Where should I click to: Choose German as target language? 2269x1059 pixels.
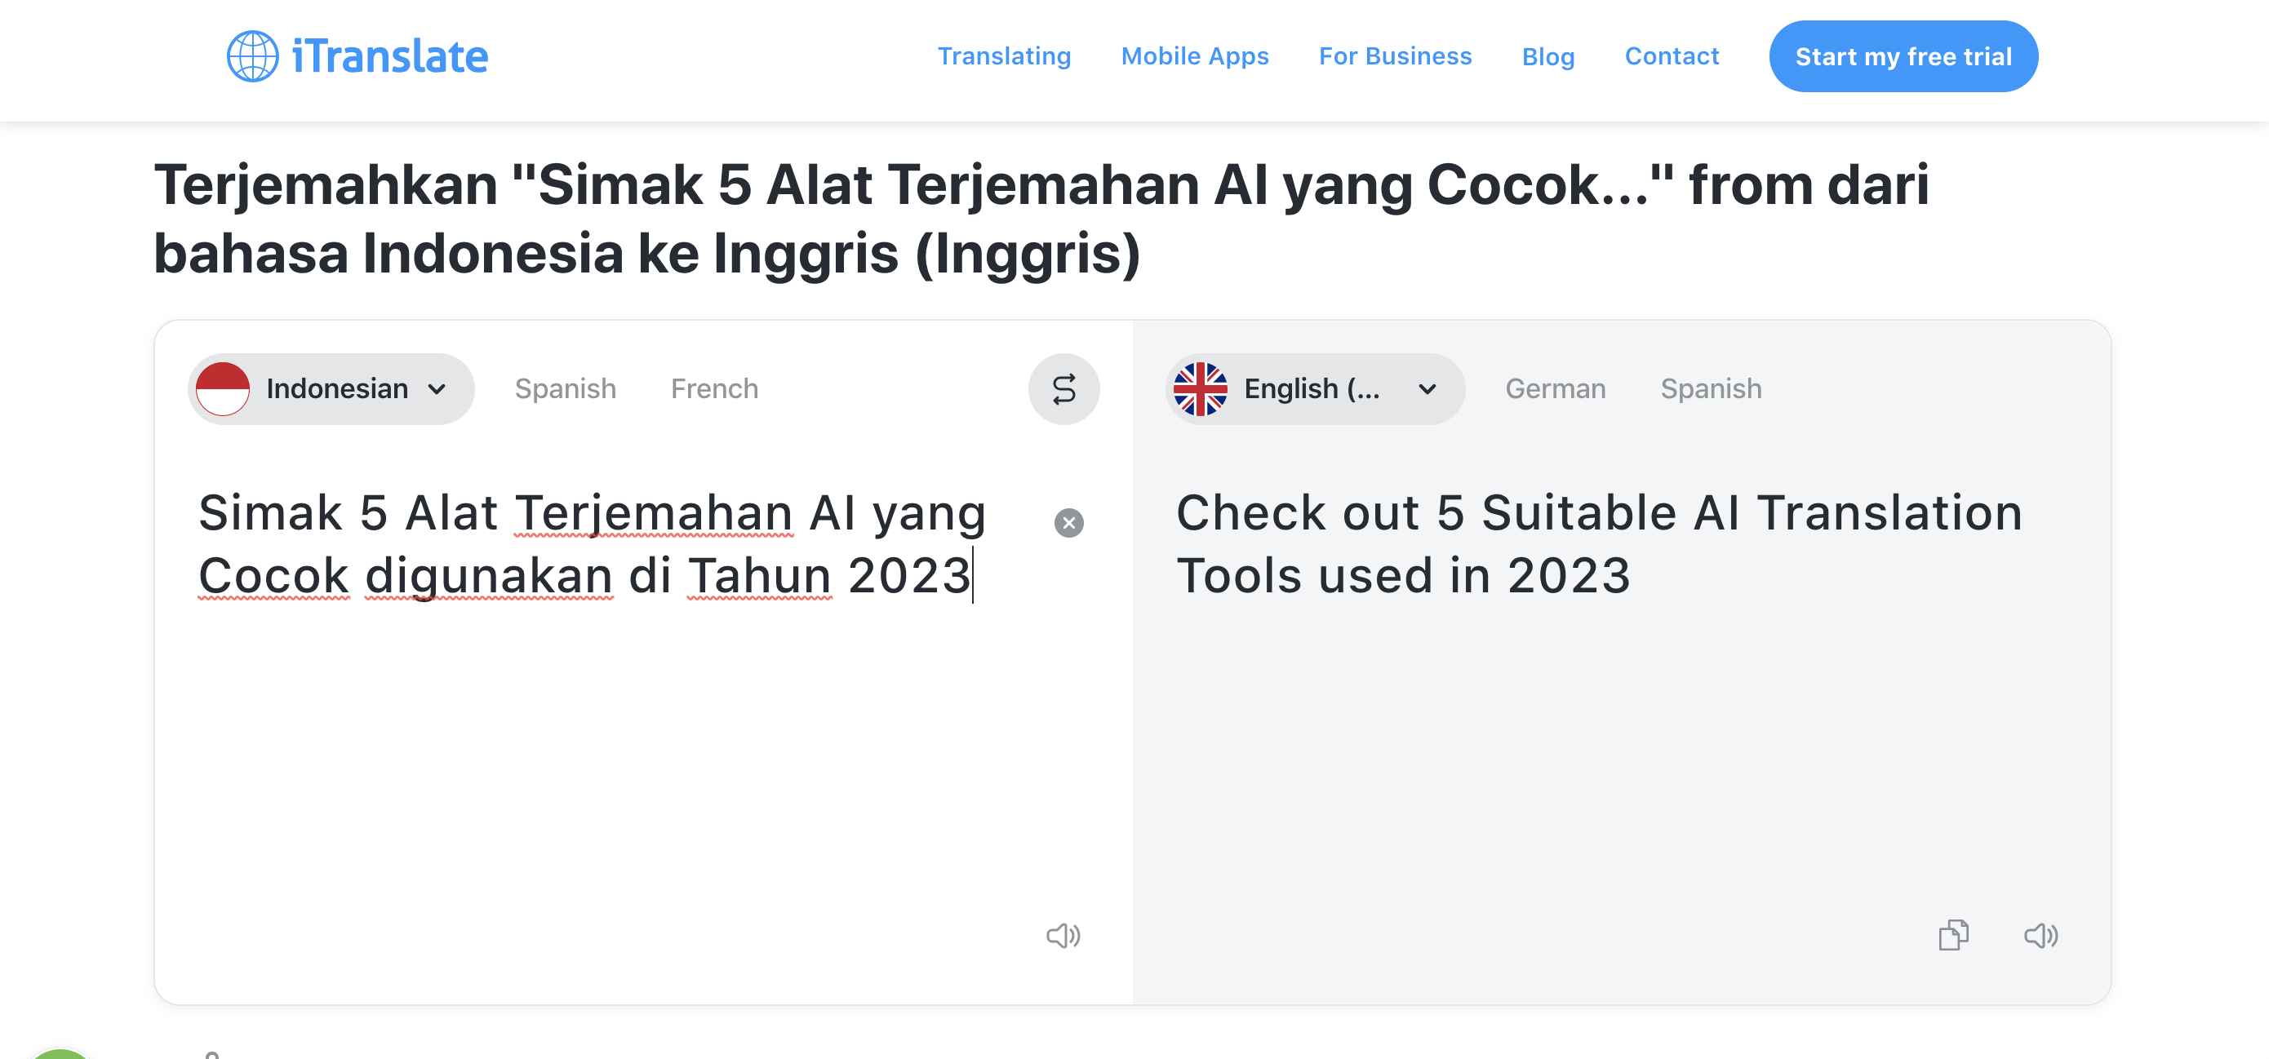tap(1555, 389)
